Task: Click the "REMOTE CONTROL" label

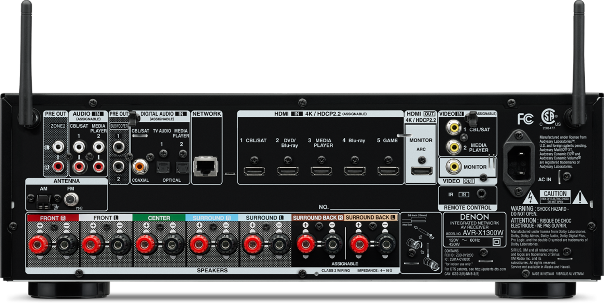Action: pos(467,208)
